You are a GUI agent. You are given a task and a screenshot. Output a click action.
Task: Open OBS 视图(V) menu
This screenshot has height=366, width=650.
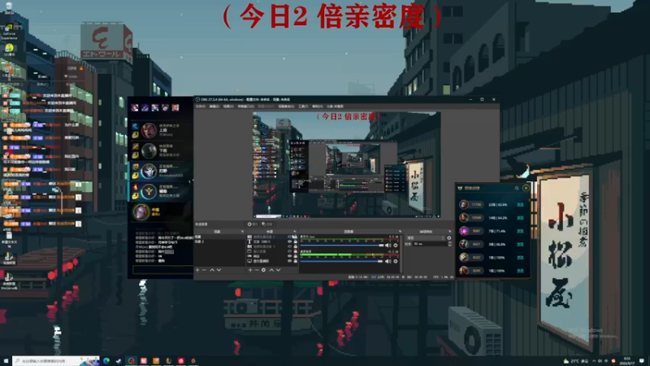click(x=228, y=107)
